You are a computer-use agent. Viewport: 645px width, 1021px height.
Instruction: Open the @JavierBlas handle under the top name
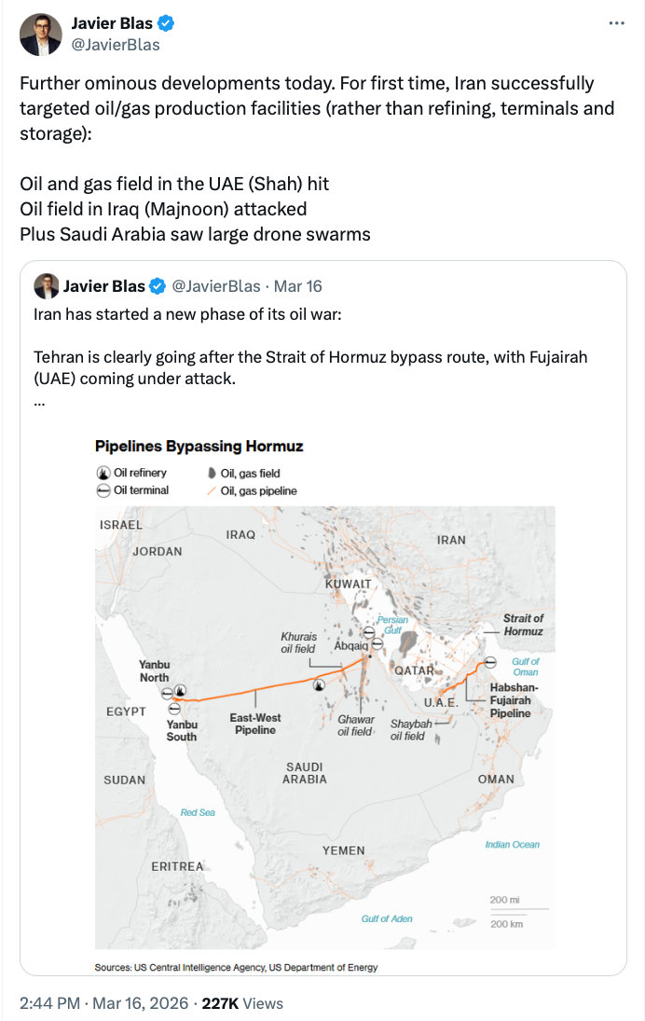pos(116,45)
